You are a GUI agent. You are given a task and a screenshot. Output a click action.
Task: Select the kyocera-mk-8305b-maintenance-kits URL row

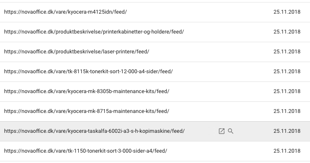(x=155, y=91)
